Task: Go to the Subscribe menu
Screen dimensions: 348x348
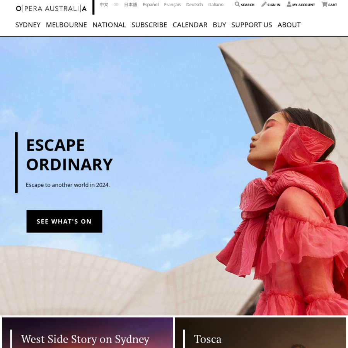Action: (x=149, y=25)
